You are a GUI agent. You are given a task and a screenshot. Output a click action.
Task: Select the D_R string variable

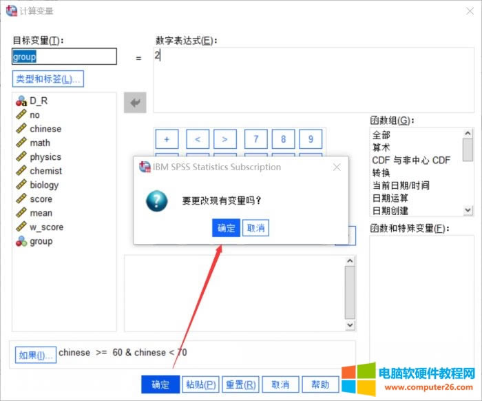pos(39,101)
